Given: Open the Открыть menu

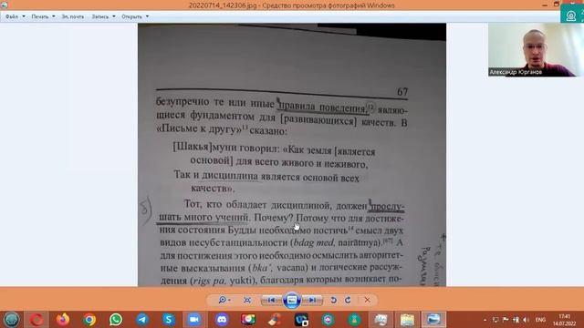Looking at the screenshot, I should [131, 16].
